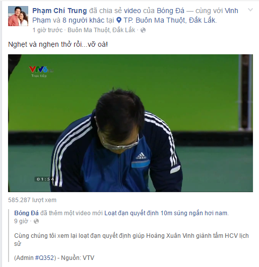Open TP. Buôn Ma Thuột, Đắk Lắk location
The width and height of the screenshot is (259, 267).
170,20
